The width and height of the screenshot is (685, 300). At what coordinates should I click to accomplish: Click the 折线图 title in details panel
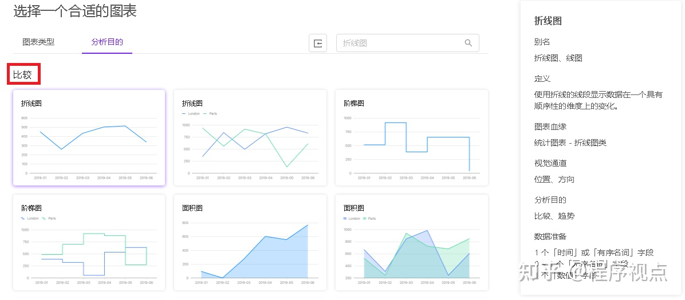(548, 21)
